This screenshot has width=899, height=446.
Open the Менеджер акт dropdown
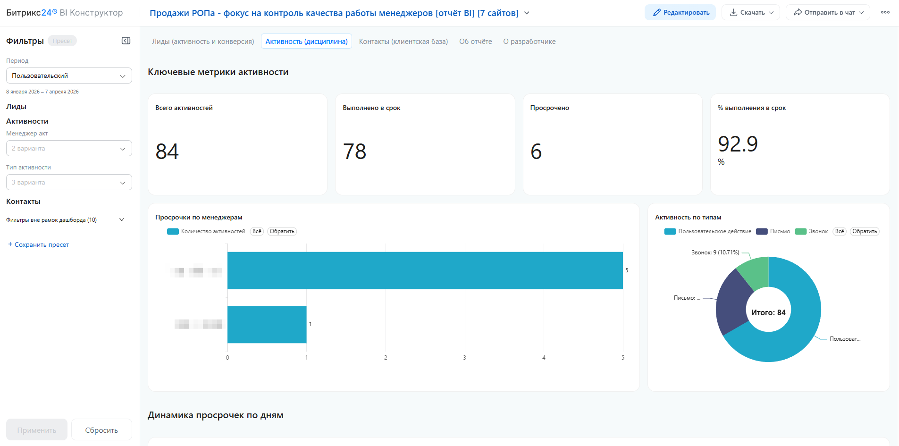pos(69,148)
